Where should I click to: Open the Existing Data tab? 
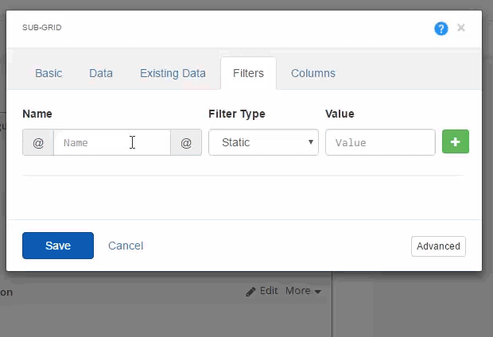173,73
